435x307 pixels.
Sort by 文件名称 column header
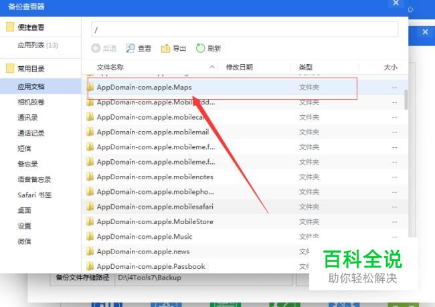coord(110,67)
